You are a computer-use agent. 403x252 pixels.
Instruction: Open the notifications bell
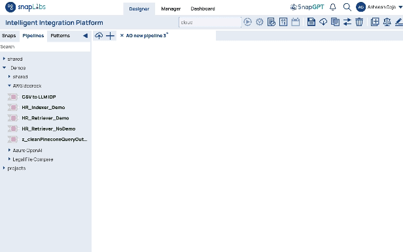[x=333, y=7]
